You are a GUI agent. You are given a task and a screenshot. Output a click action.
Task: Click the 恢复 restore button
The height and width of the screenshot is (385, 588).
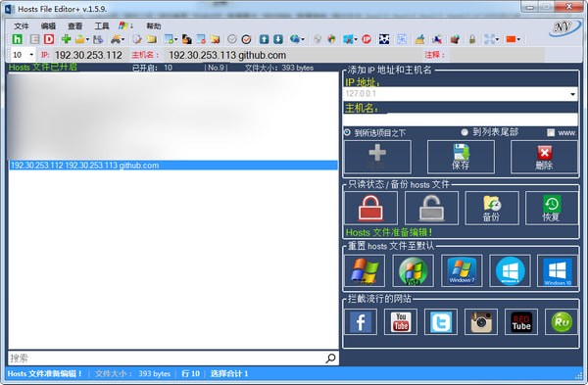tap(552, 208)
